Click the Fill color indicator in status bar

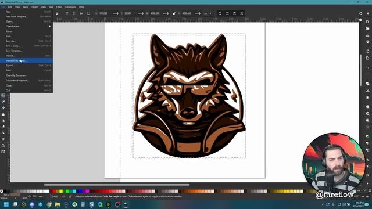[16, 195]
